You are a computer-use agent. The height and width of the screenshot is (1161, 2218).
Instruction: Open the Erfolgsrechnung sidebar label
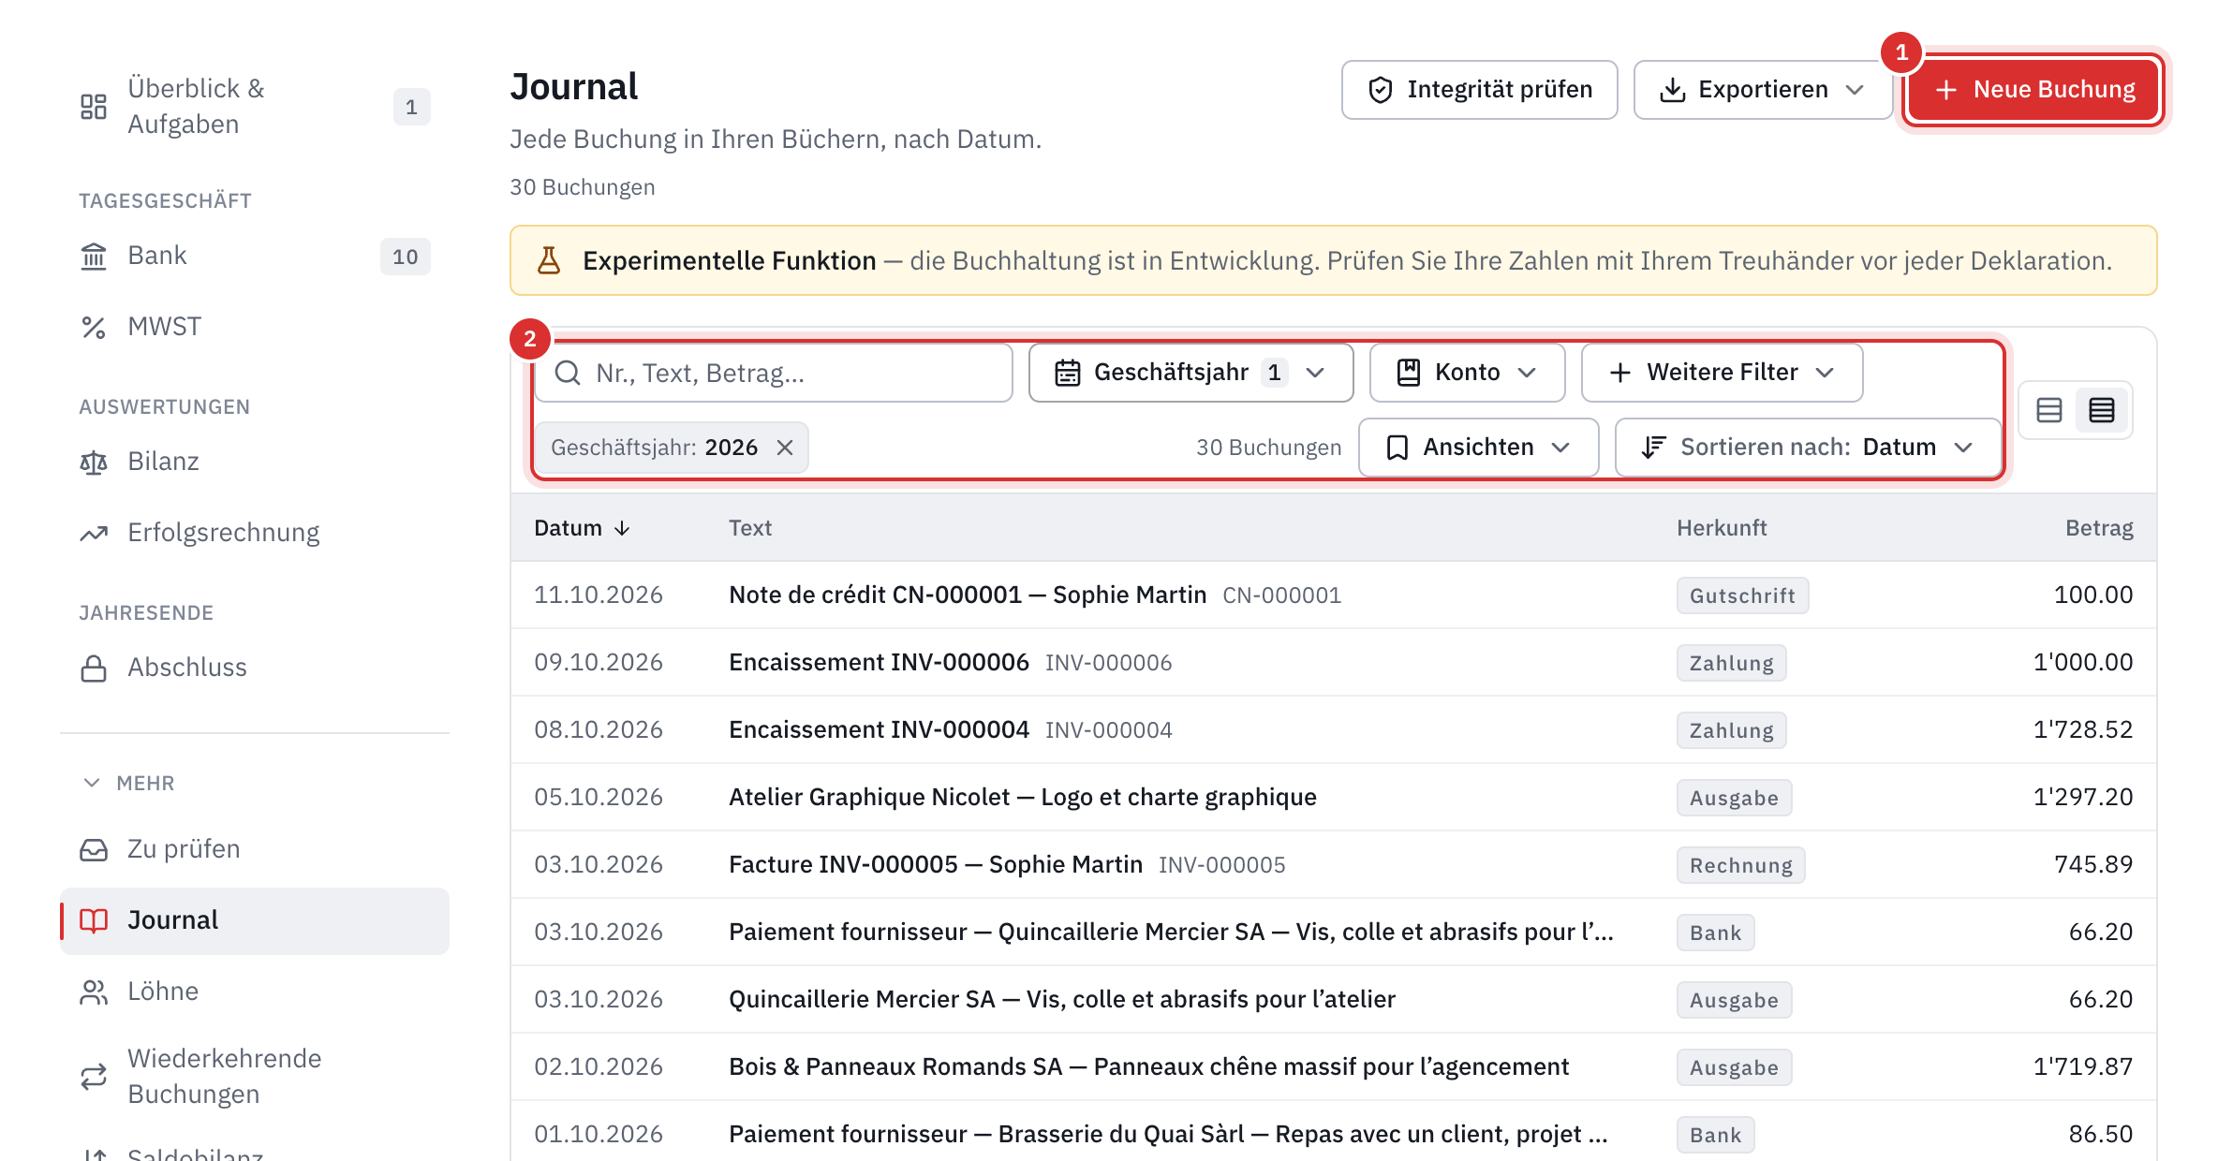(223, 533)
